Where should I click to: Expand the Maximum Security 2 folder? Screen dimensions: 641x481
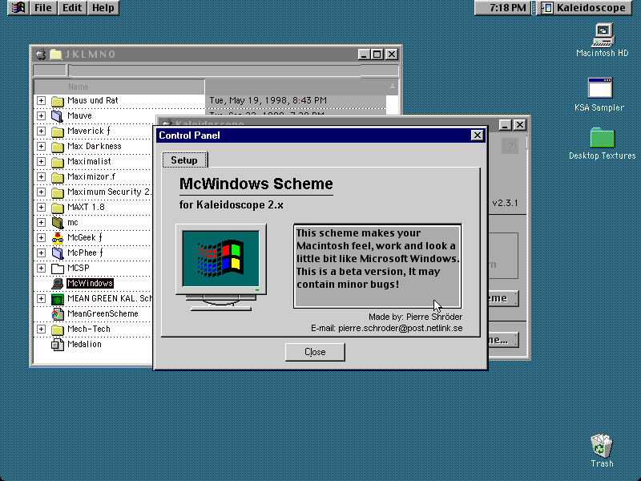41,192
